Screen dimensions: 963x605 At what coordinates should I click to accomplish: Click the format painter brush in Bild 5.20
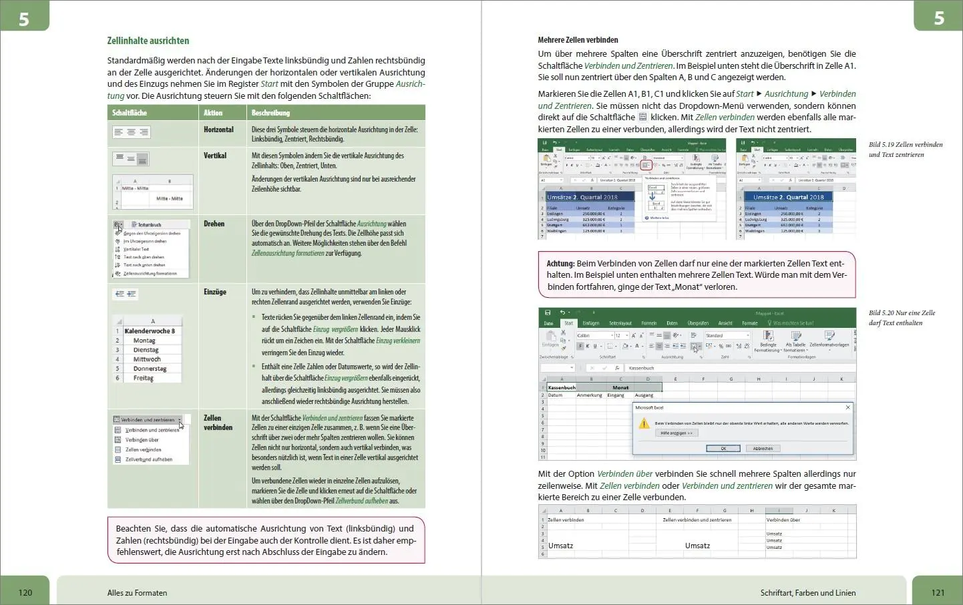click(x=563, y=348)
